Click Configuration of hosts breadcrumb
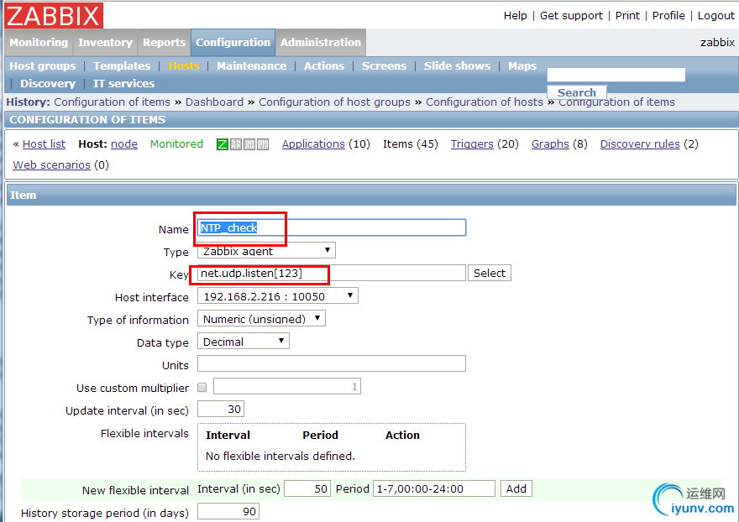Image resolution: width=739 pixels, height=522 pixels. 484,102
